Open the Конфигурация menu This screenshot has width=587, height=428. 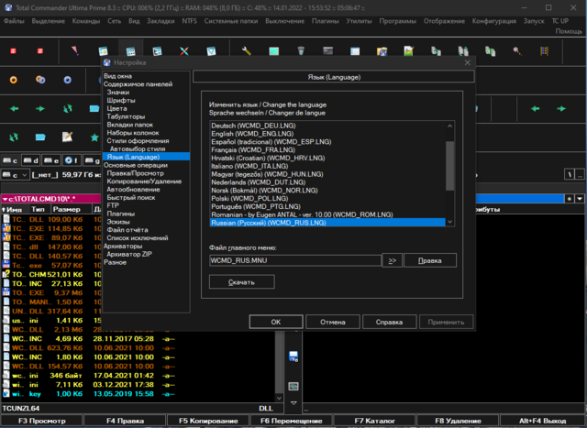pyautogui.click(x=493, y=21)
